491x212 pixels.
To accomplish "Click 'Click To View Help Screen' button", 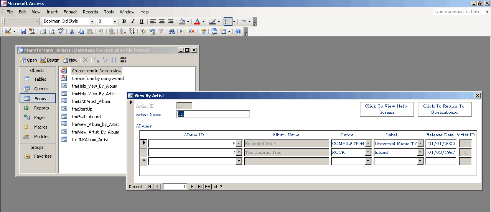I will (387, 109).
